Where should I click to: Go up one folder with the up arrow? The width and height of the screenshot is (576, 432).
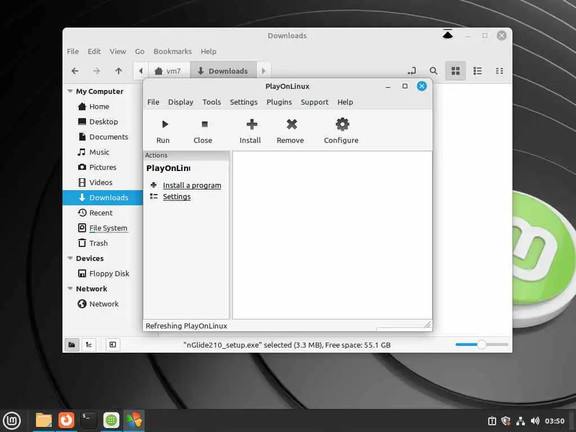pos(118,71)
